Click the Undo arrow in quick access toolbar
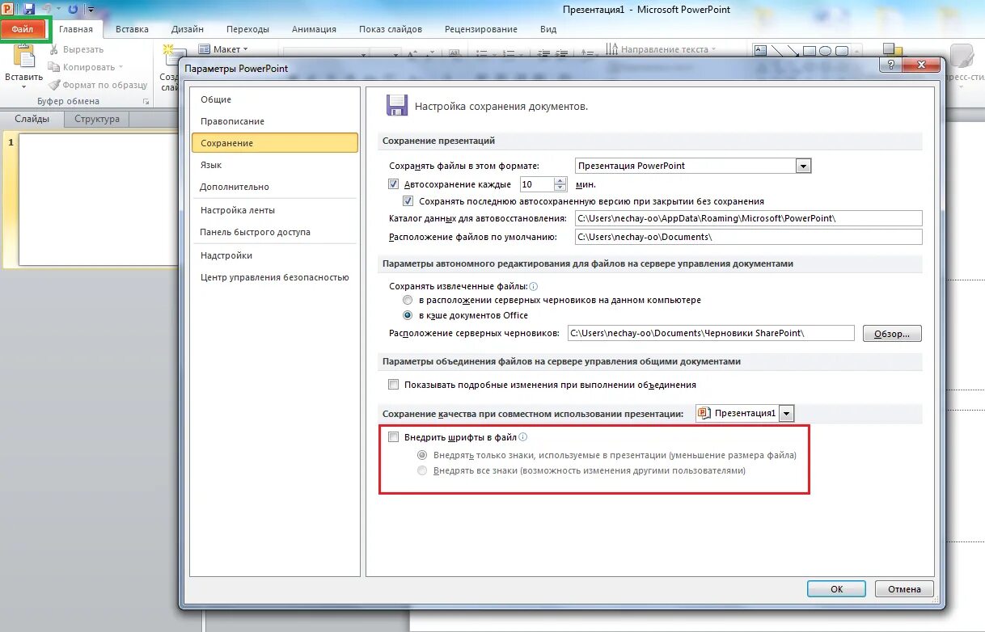 46,9
